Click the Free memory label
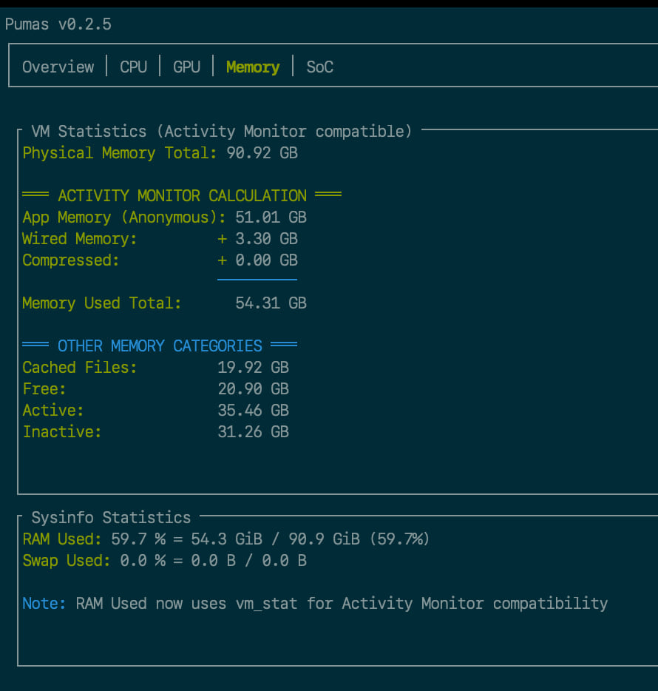Viewport: 658px width, 691px height. (x=44, y=389)
